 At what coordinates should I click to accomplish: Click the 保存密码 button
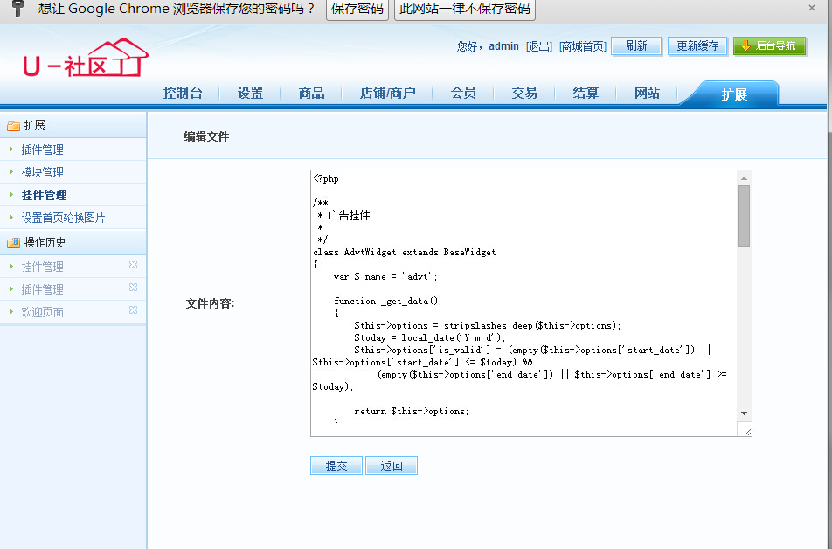tap(357, 9)
